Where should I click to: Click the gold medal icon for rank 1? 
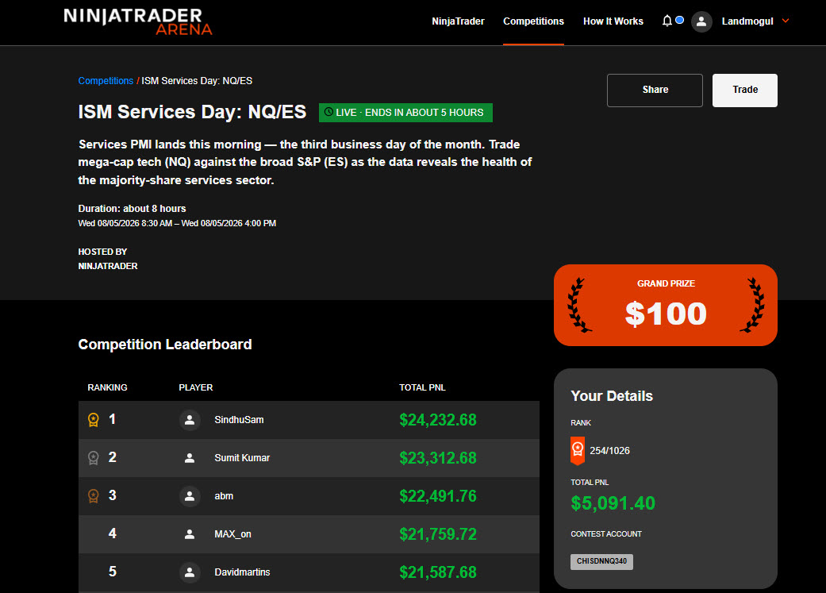(x=94, y=420)
